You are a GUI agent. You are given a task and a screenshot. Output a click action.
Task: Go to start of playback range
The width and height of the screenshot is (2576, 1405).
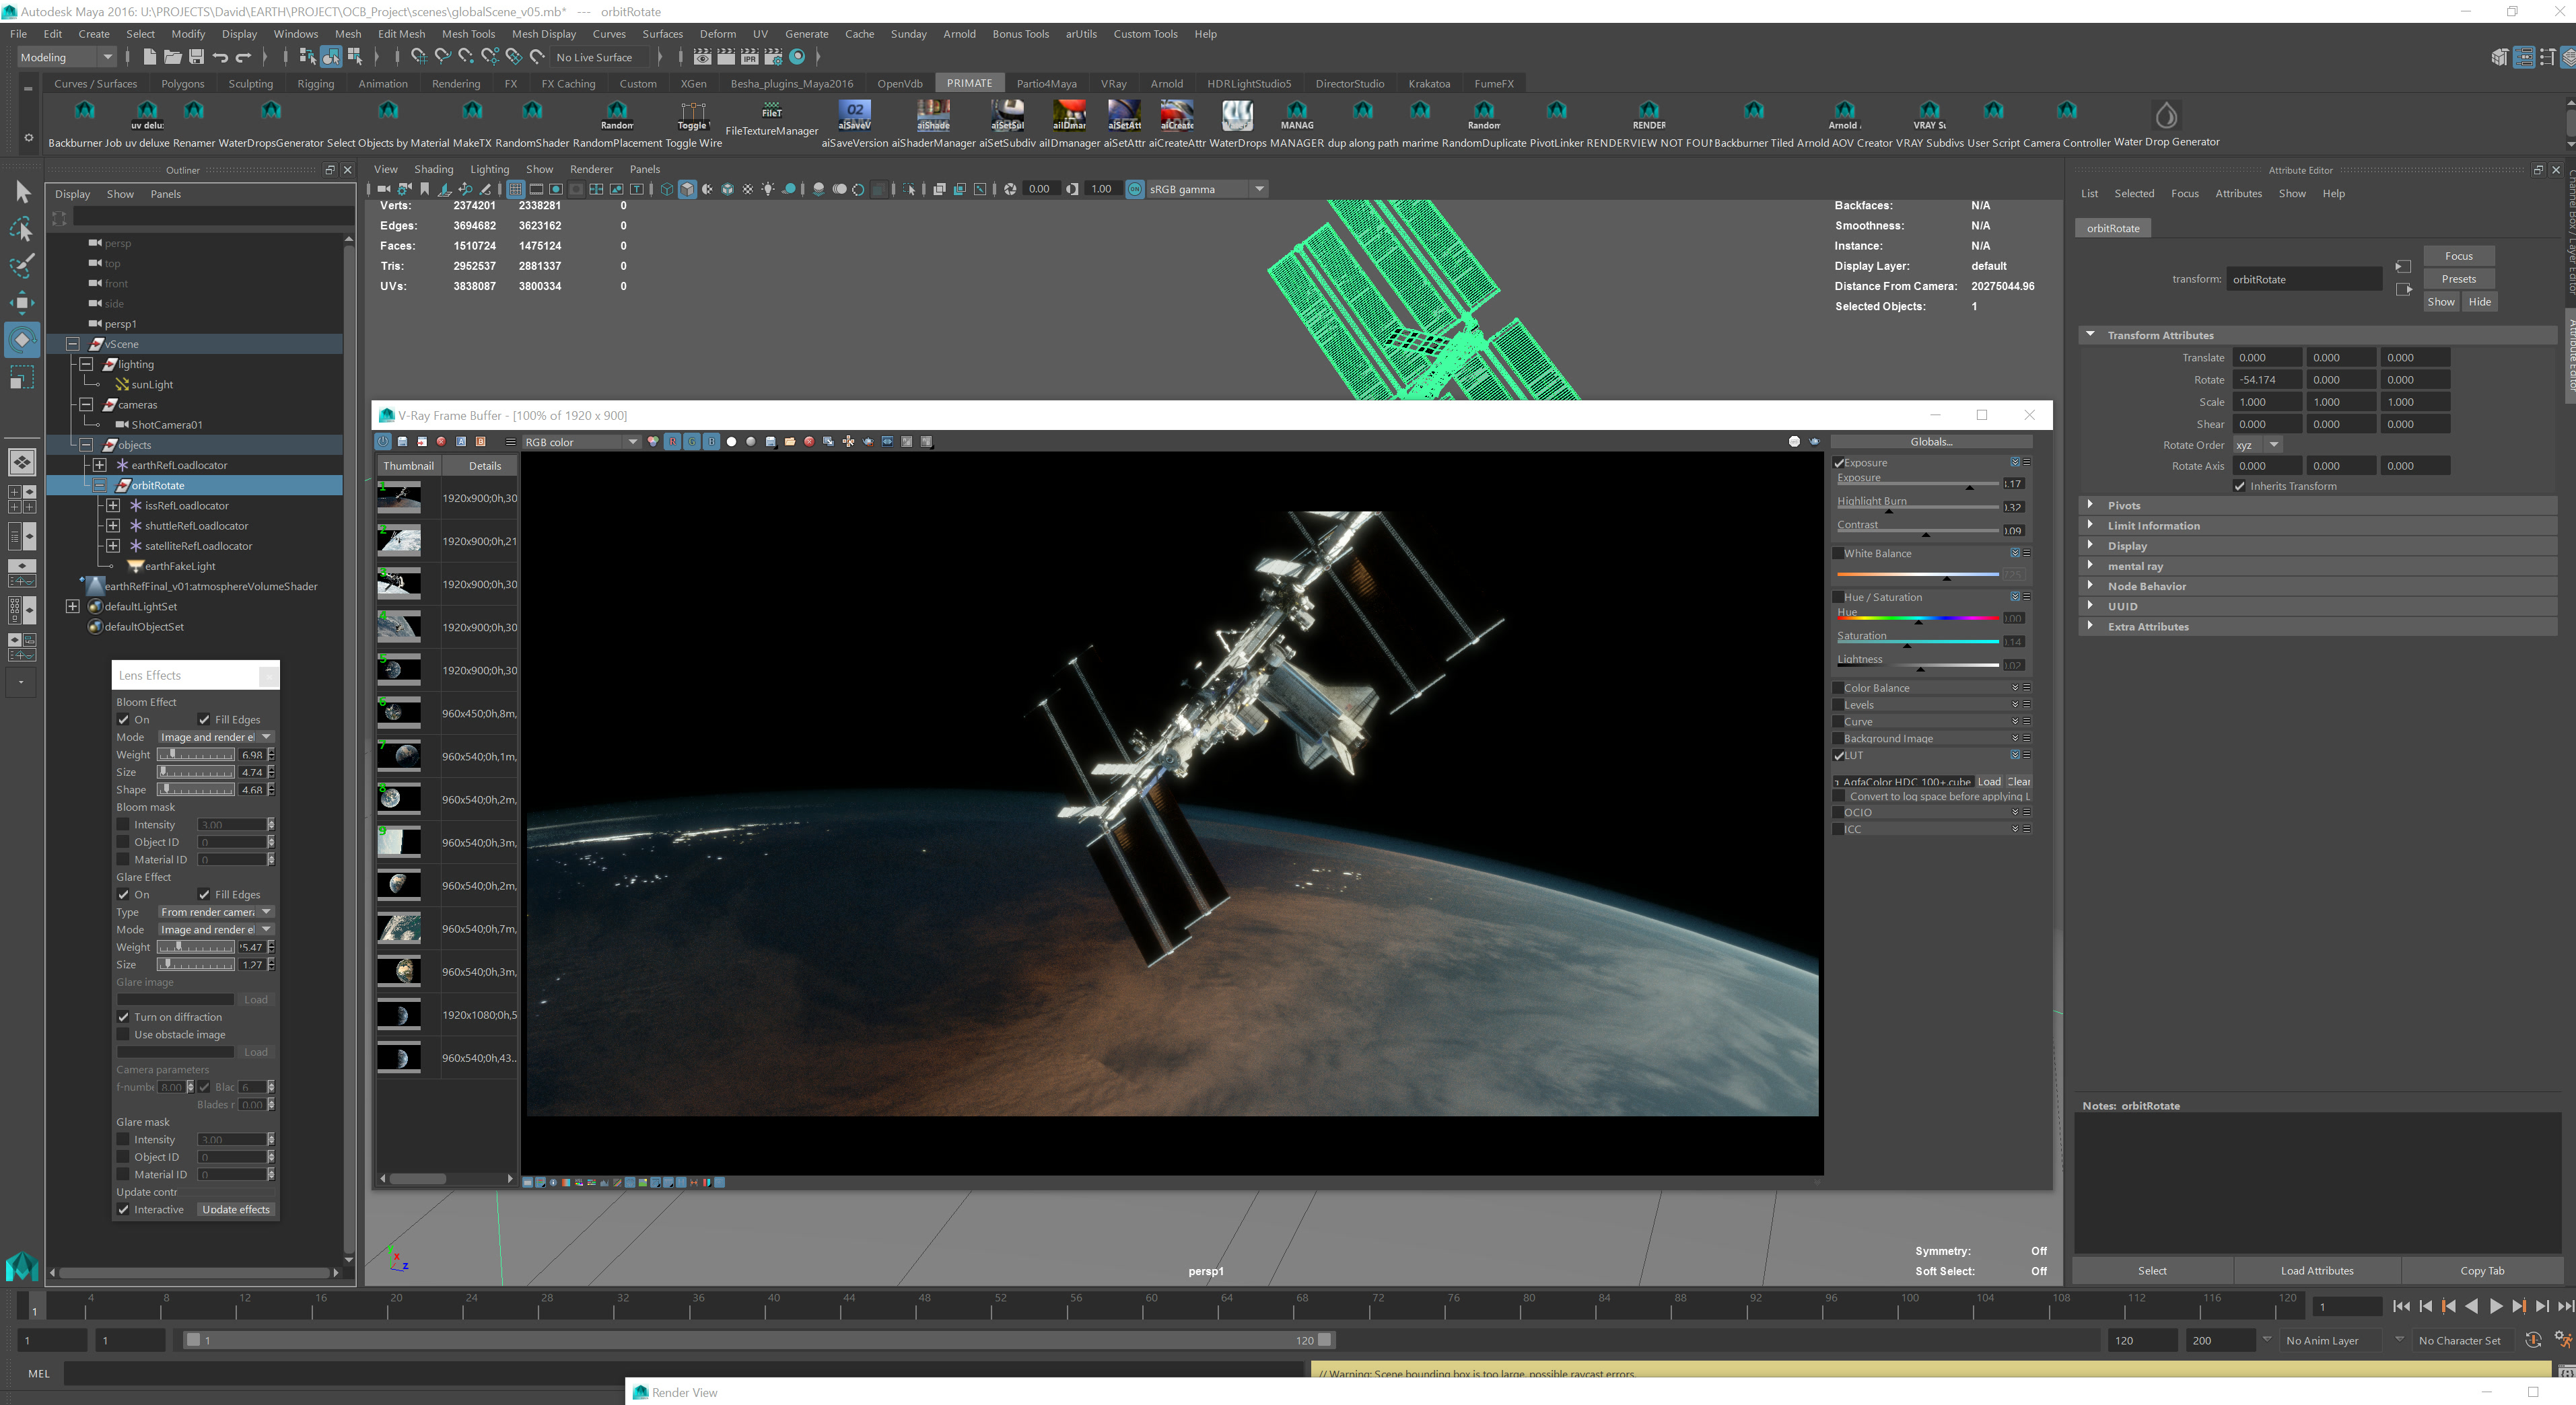tap(2402, 1306)
